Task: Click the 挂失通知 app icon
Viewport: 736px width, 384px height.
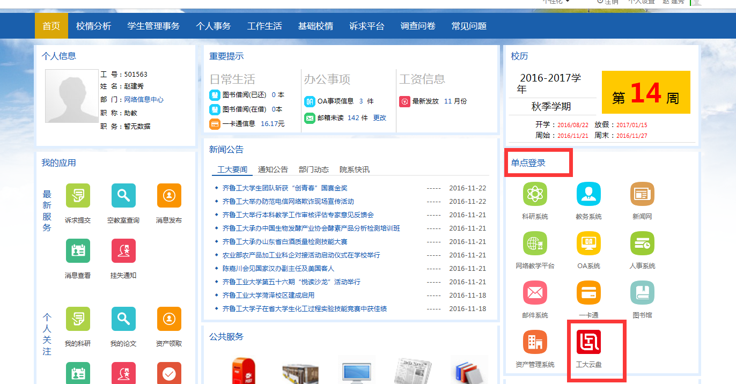Action: pos(123,250)
